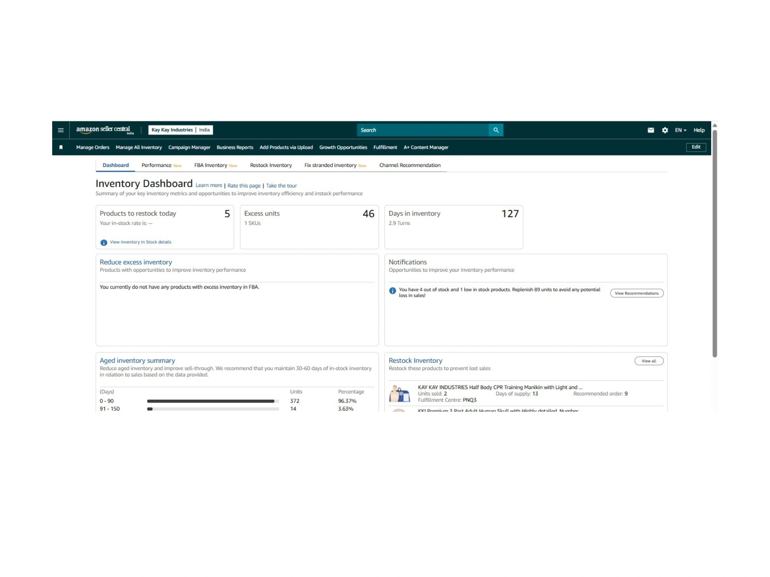
Task: Click the Help link in header
Action: [699, 130]
